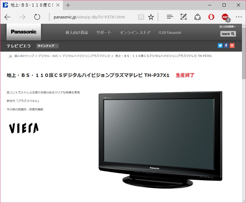This screenshot has height=203, width=246.
Task: Open the オンラインストア menu
Action: tap(135, 33)
